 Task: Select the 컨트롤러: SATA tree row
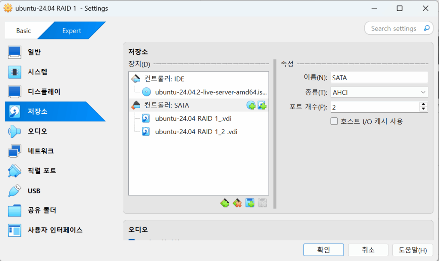pos(198,105)
